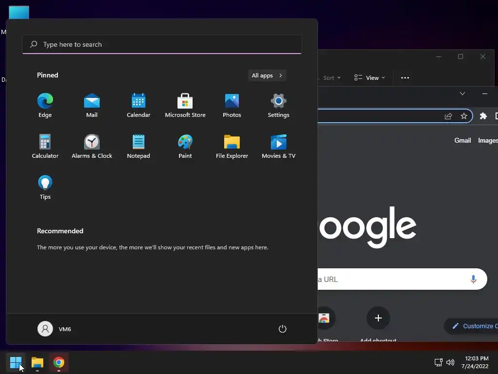Viewport: 498px width, 374px height.
Task: Launch Movies & TV
Action: point(279,146)
